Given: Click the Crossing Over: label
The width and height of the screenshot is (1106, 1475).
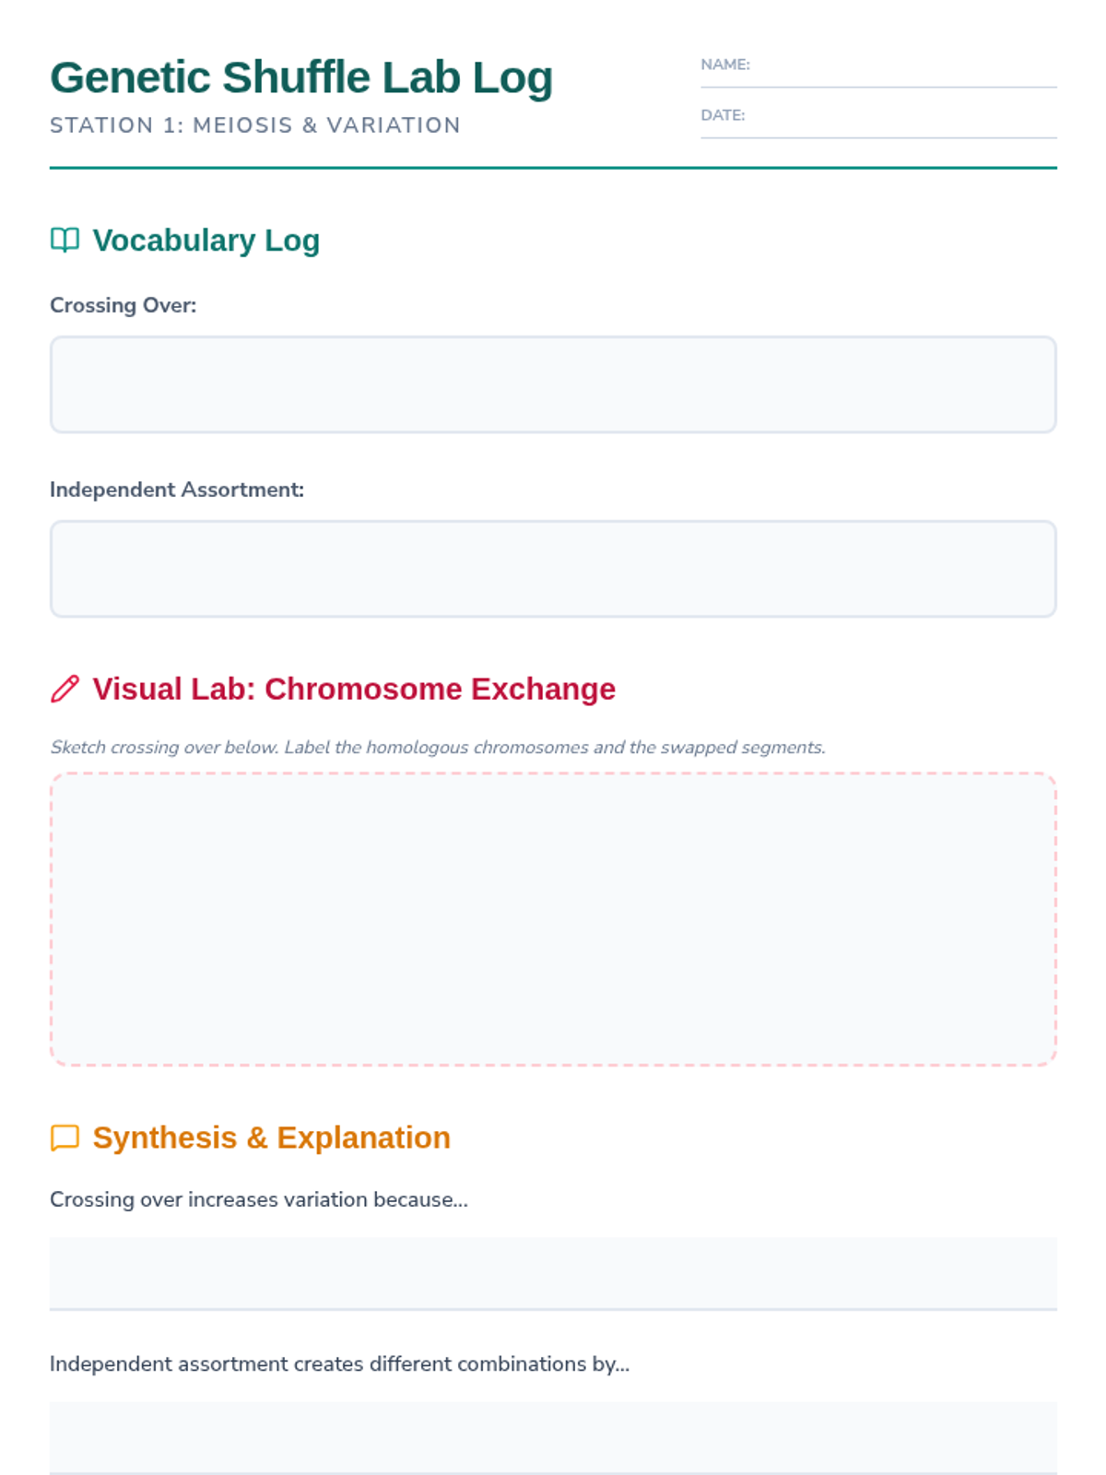Looking at the screenshot, I should click(x=124, y=305).
